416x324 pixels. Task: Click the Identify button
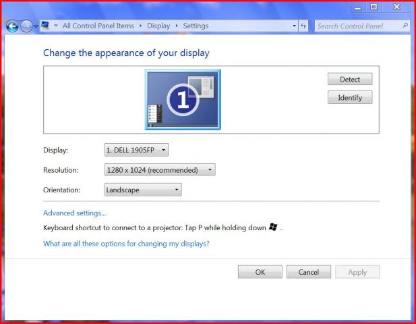point(350,97)
